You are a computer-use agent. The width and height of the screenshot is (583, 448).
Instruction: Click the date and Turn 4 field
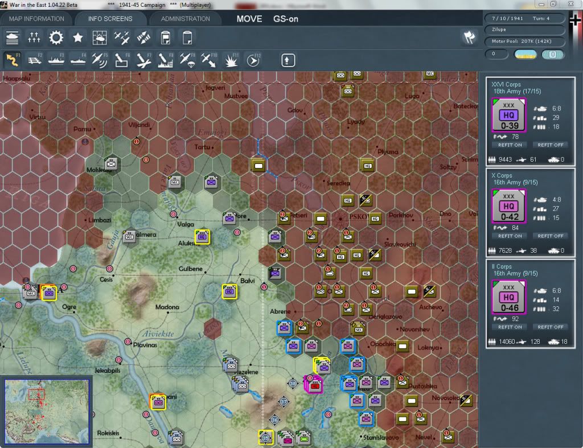pos(524,18)
